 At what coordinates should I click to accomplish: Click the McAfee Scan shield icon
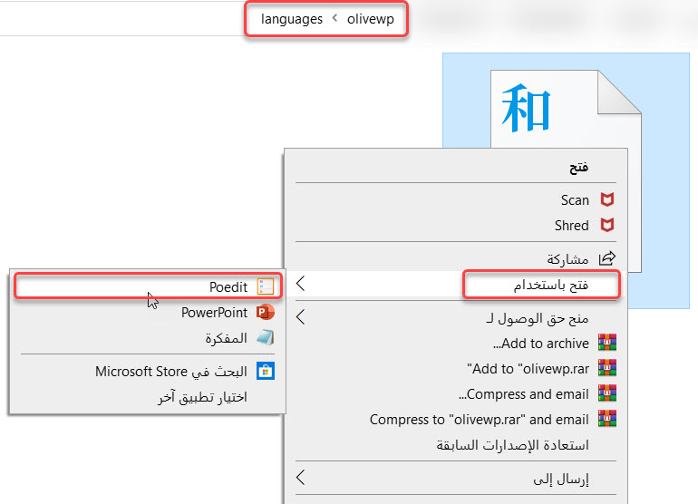[x=607, y=200]
